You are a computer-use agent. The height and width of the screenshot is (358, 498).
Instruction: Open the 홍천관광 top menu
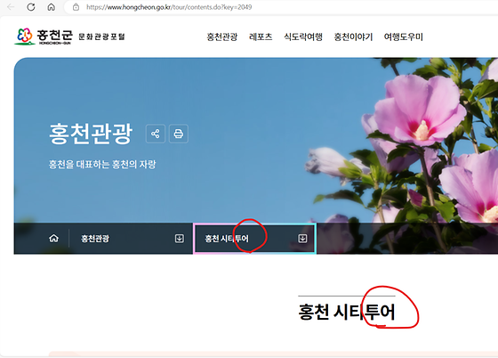(222, 37)
